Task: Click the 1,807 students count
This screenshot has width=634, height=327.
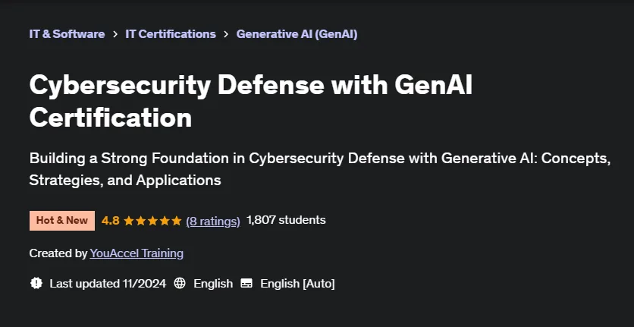Action: pyautogui.click(x=286, y=220)
